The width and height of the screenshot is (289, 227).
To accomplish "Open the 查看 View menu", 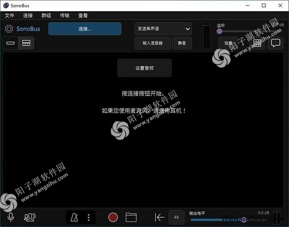I will [83, 16].
